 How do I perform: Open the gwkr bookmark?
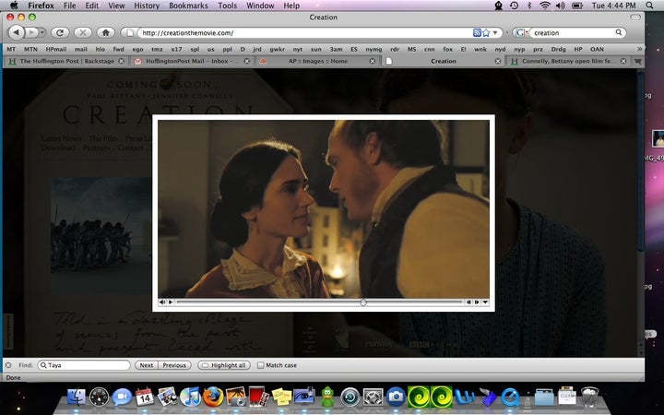coord(277,49)
